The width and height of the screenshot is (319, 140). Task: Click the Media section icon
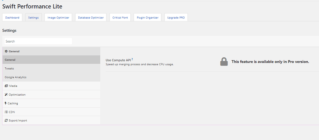click(x=6, y=86)
